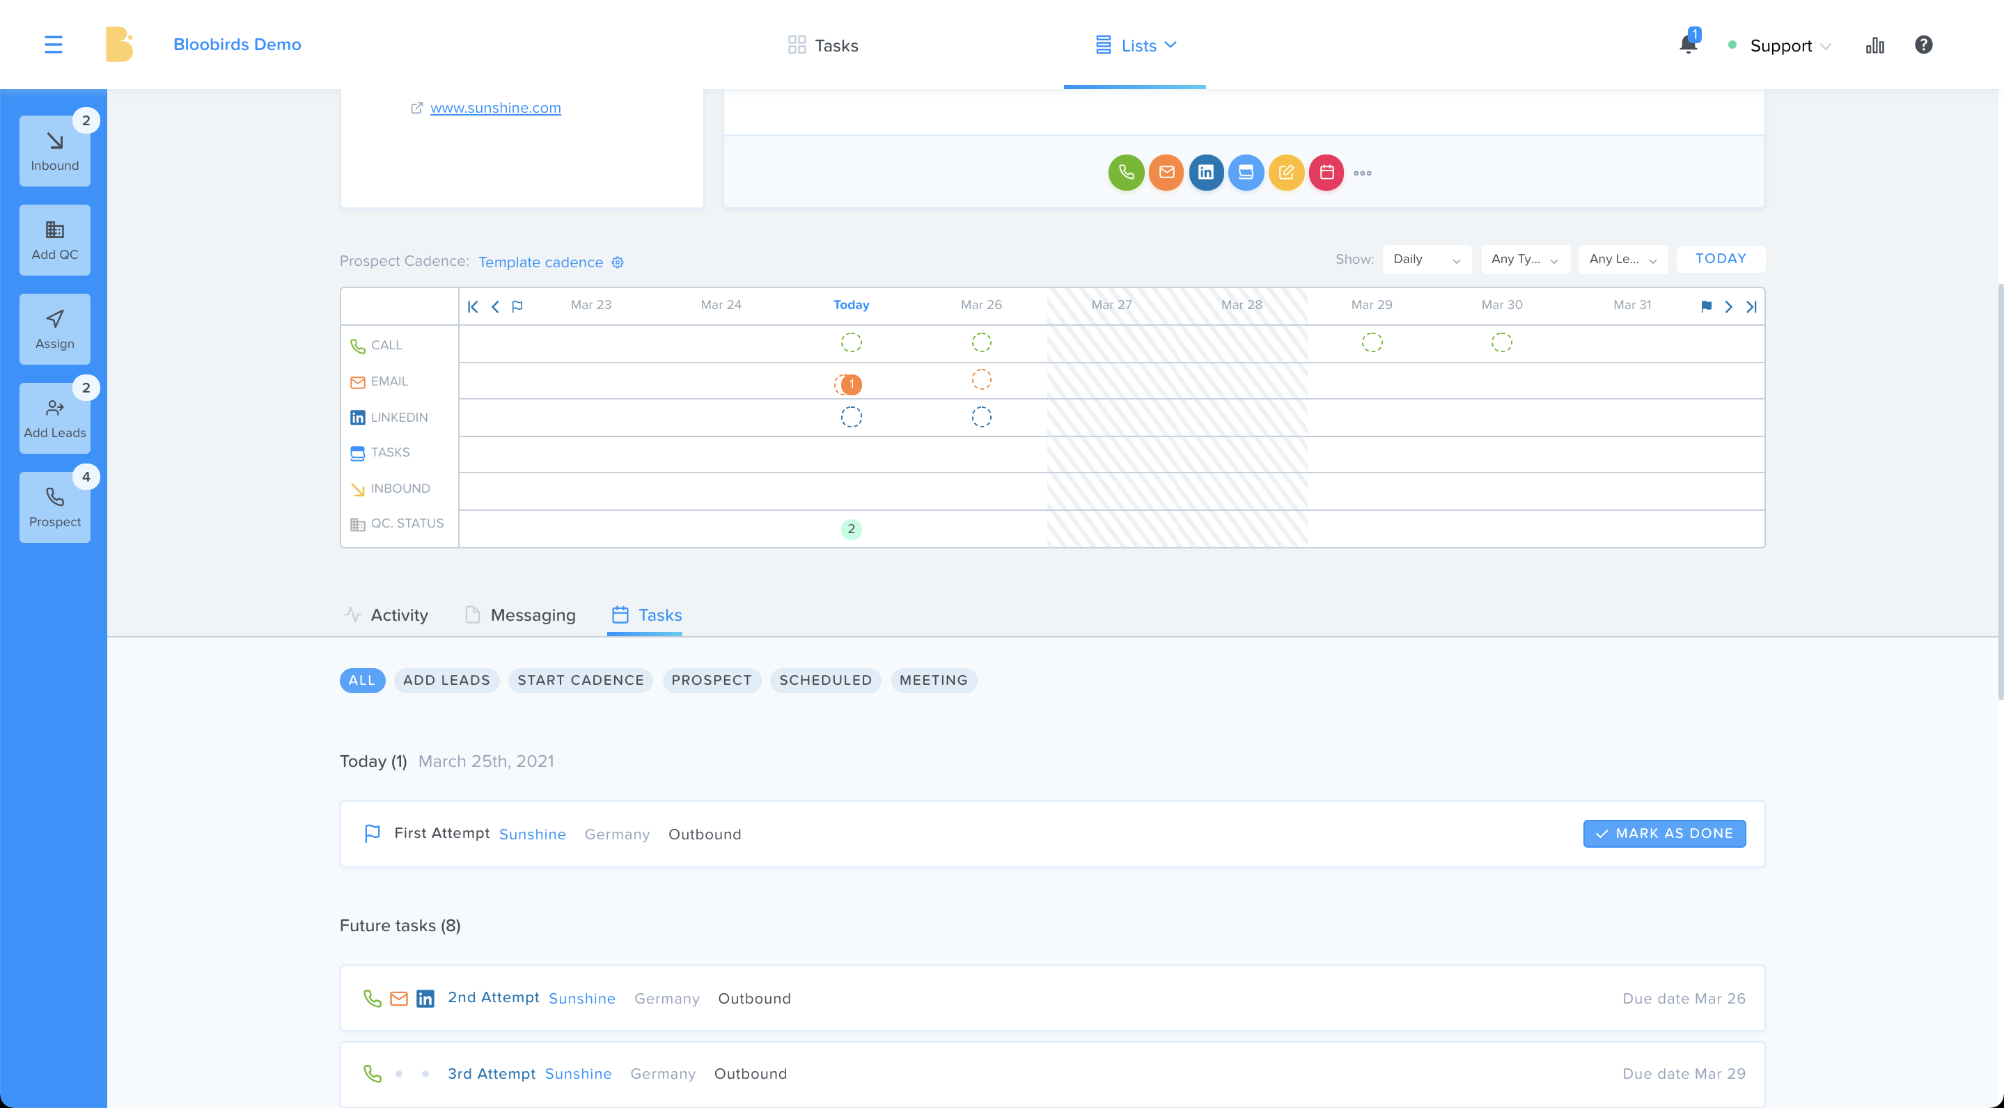
Task: Click the call marker on Mar 30
Action: (1501, 342)
